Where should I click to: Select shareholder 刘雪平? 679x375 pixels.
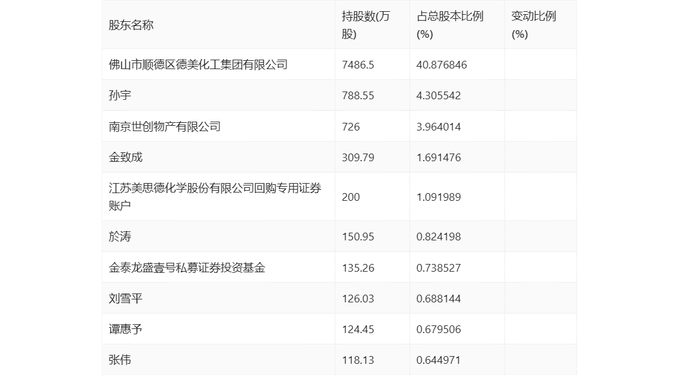(x=125, y=298)
